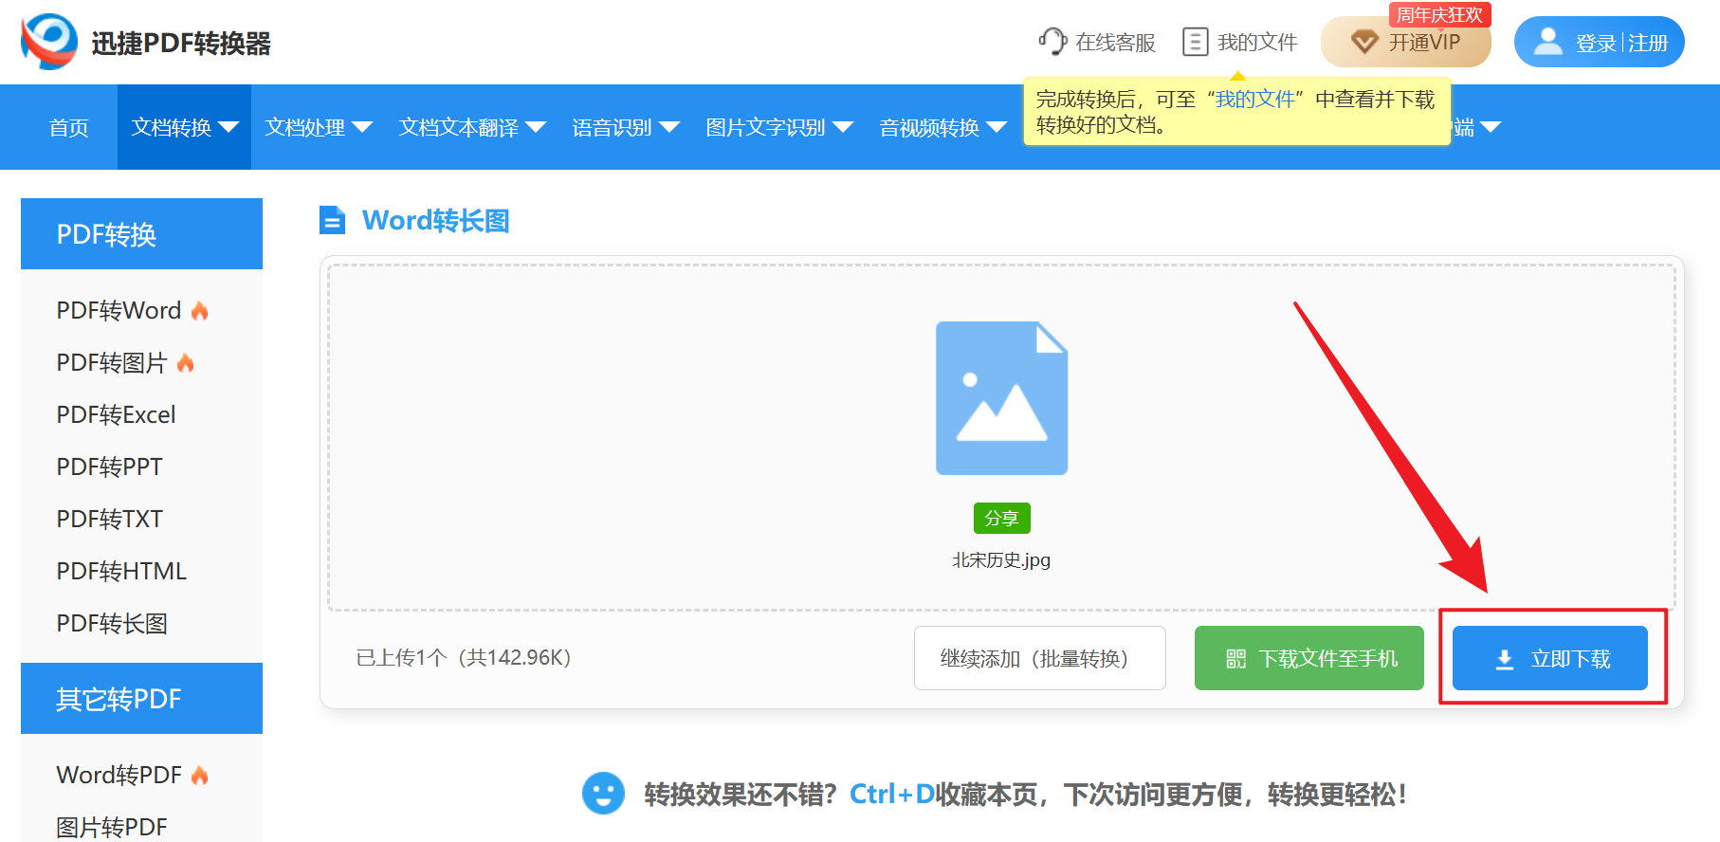Click the 登录 | 注册 button

(1600, 42)
